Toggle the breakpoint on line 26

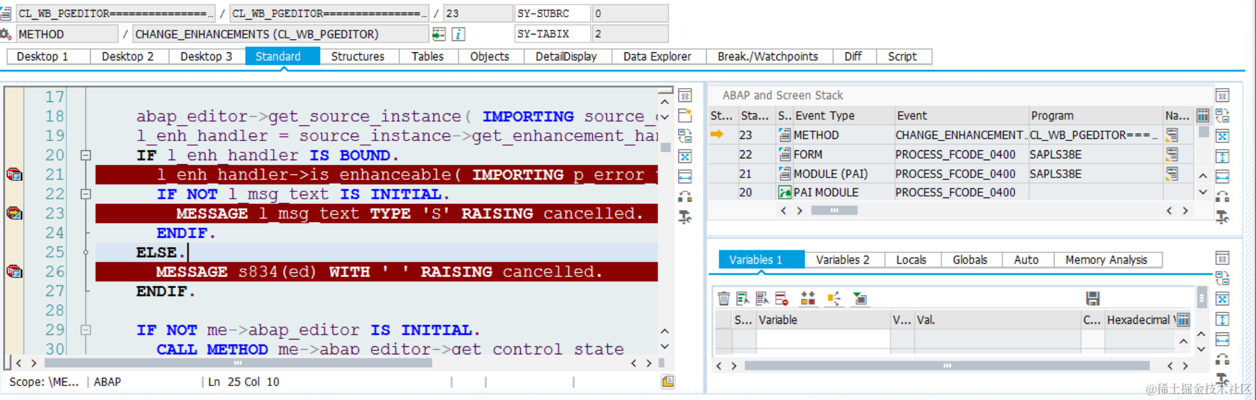(x=14, y=272)
